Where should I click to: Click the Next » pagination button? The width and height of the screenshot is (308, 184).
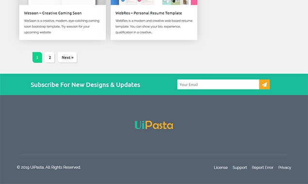click(67, 58)
